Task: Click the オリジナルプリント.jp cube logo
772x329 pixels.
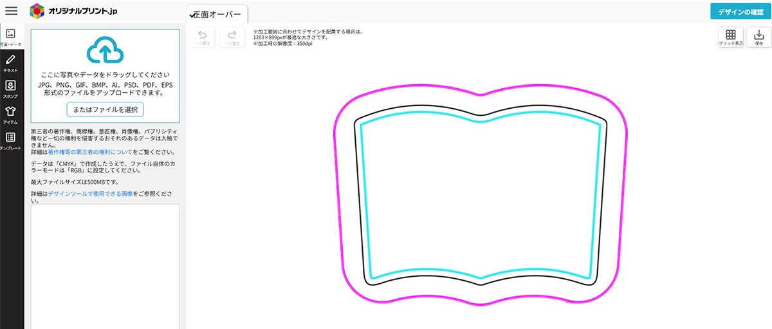Action: (38, 11)
